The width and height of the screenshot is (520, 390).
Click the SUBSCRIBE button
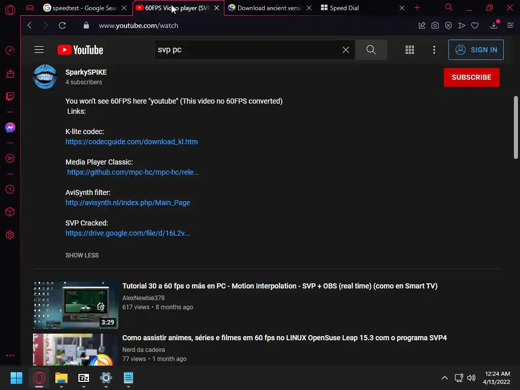472,77
